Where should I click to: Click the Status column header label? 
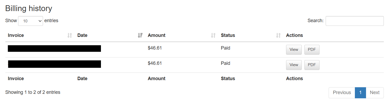pos(228,35)
